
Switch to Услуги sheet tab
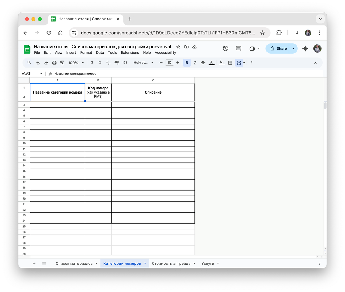pos(208,264)
